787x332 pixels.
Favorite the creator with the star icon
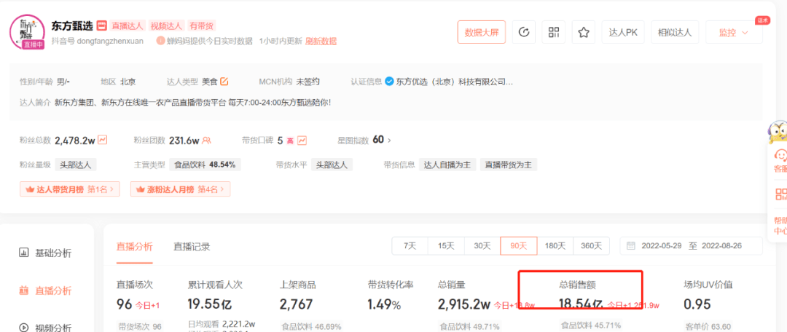tap(583, 32)
